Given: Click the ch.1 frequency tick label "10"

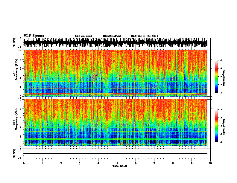Looking at the screenshot, I should (20, 50).
